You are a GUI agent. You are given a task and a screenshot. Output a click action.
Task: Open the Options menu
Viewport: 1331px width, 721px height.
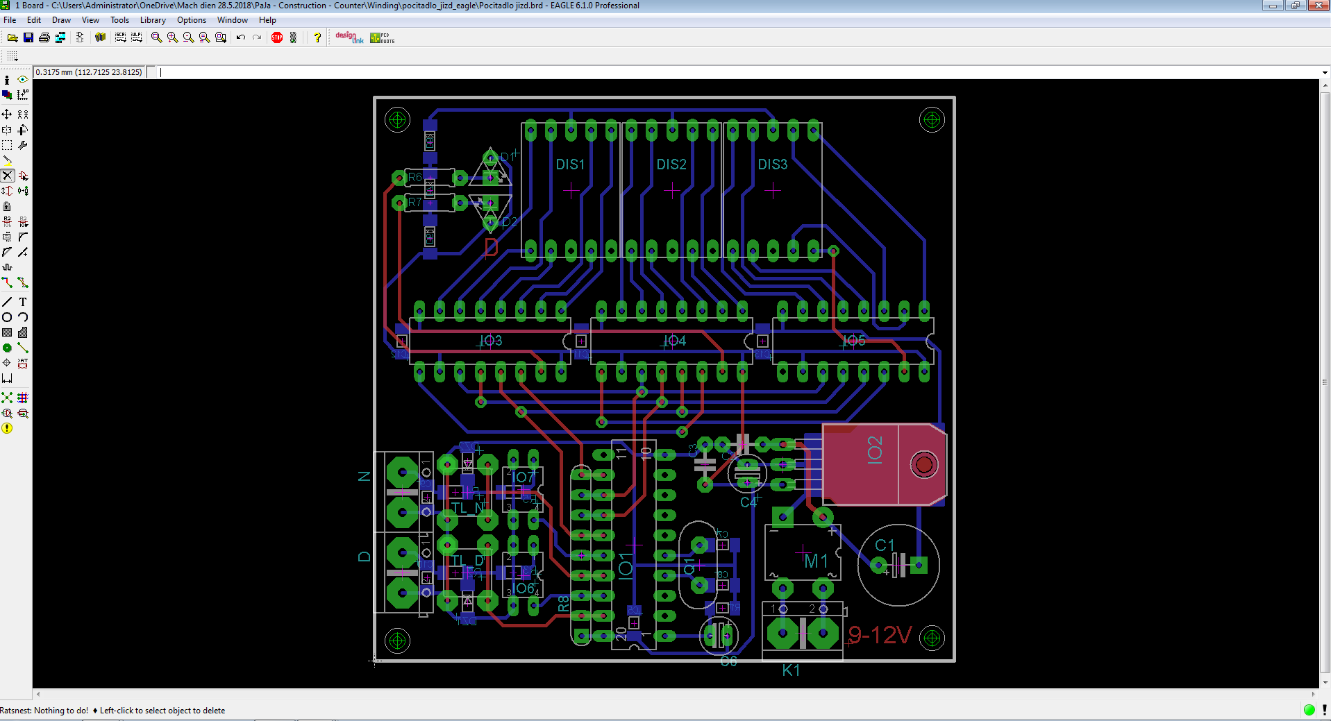click(x=192, y=20)
